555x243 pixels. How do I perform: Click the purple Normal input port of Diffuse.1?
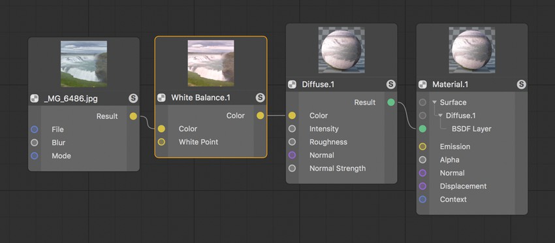[x=292, y=155]
